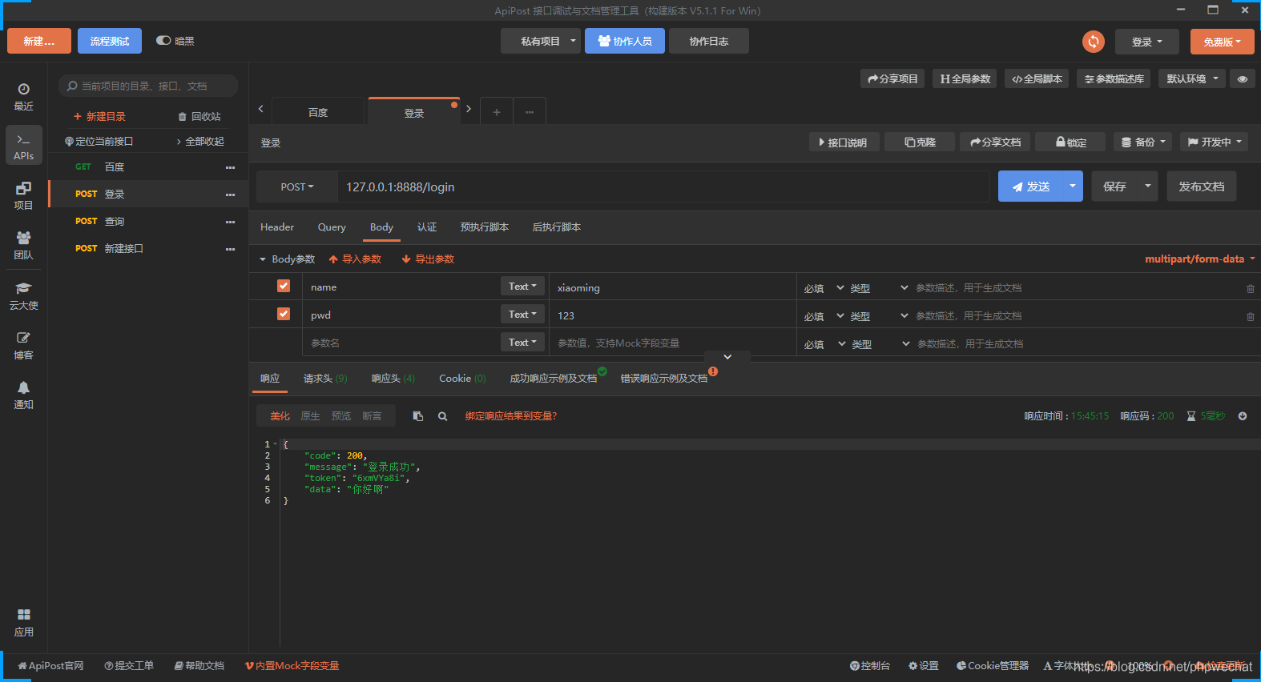Click the 流程测试 flow test button
Screen dimensions: 1261x682
coord(110,41)
